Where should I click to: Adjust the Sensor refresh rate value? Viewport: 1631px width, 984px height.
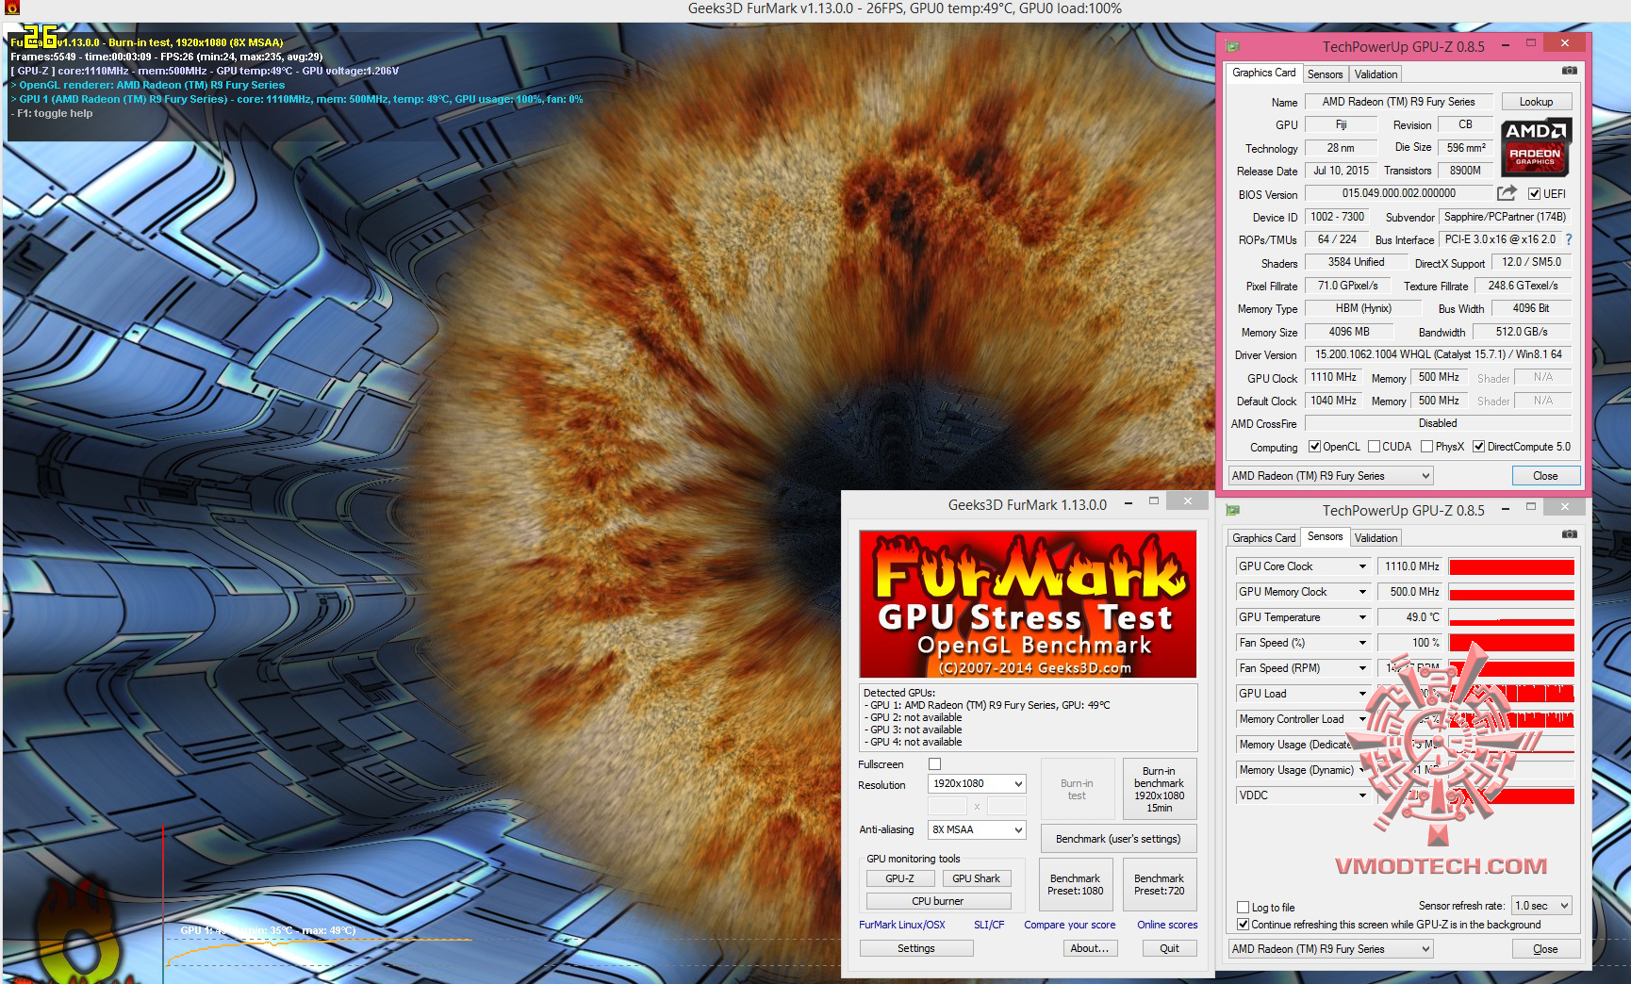(1540, 906)
